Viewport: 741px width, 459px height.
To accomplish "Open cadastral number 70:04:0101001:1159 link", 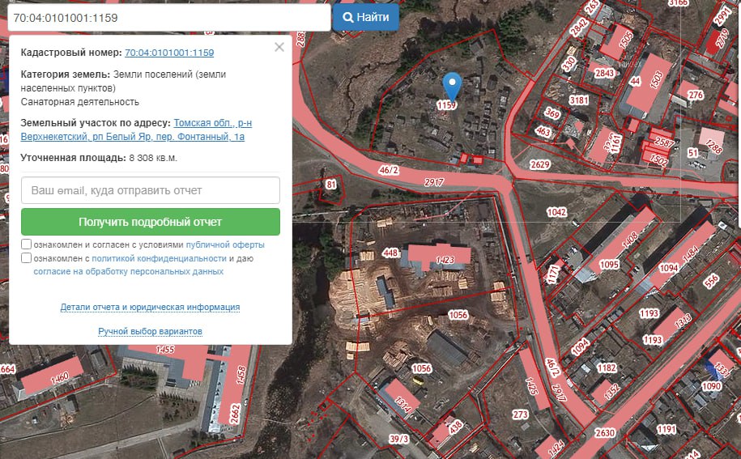I will [x=169, y=53].
